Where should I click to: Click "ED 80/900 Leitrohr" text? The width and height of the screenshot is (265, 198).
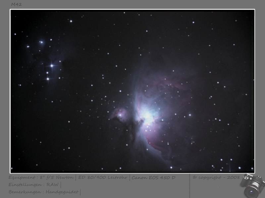pyautogui.click(x=103, y=178)
